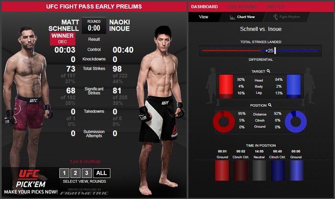Show ALL rounds view
The width and height of the screenshot is (335, 199).
[101, 173]
